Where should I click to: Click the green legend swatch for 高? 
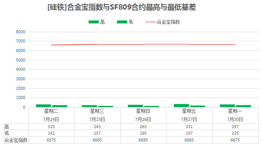(93, 22)
